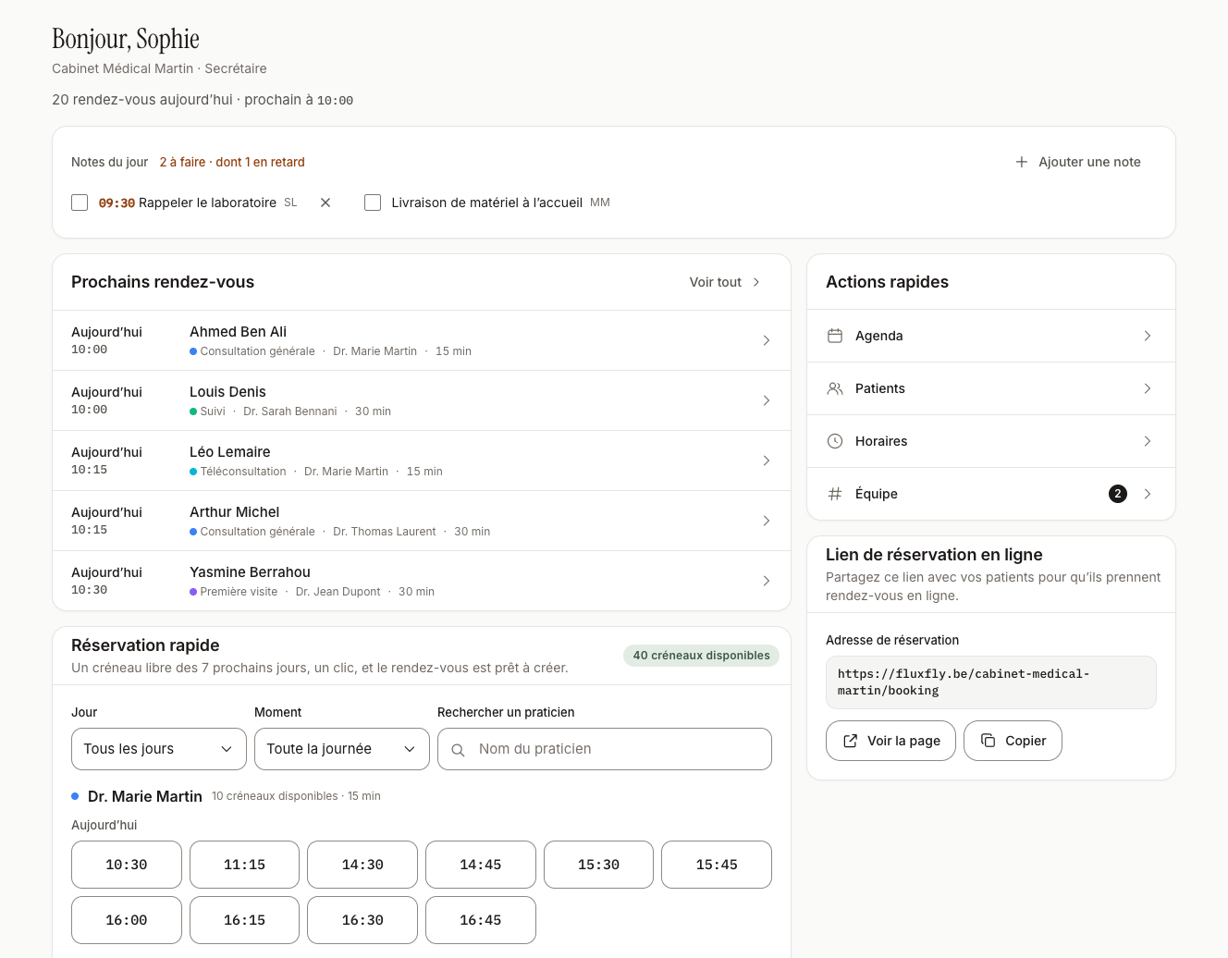Click the external link icon in Voir la page

851,741
